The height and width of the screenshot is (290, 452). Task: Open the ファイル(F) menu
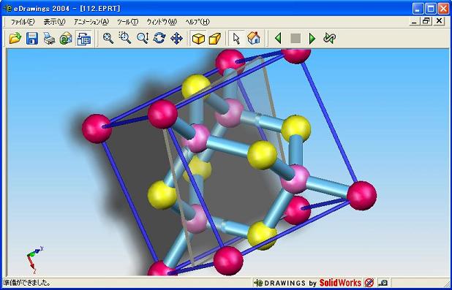(x=23, y=22)
